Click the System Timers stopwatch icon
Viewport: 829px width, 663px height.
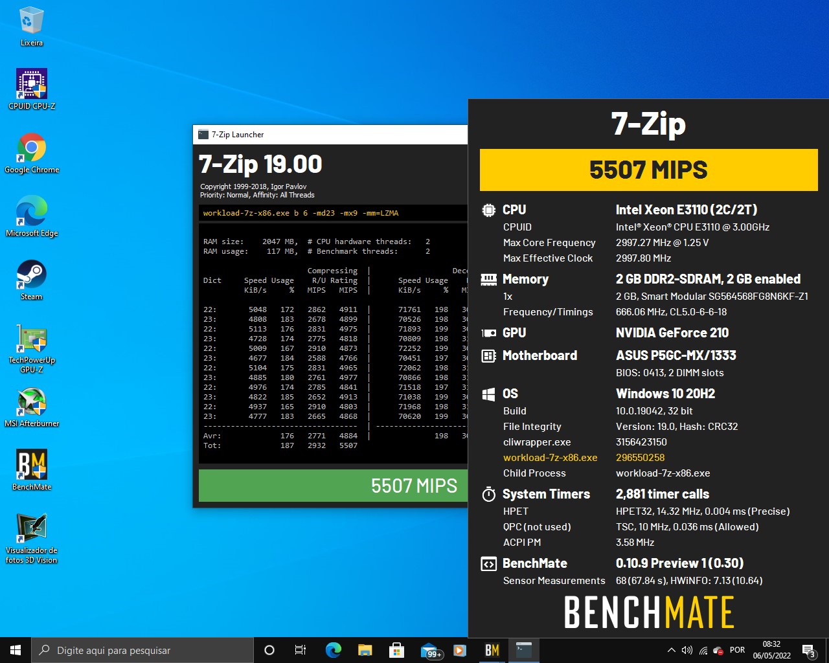coord(488,494)
